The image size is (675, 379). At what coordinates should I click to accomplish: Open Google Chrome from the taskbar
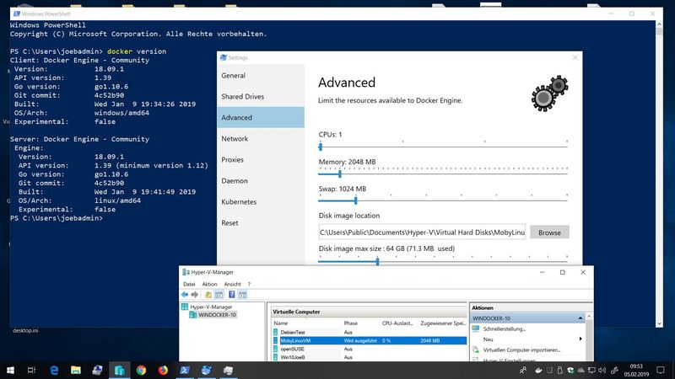pos(141,370)
